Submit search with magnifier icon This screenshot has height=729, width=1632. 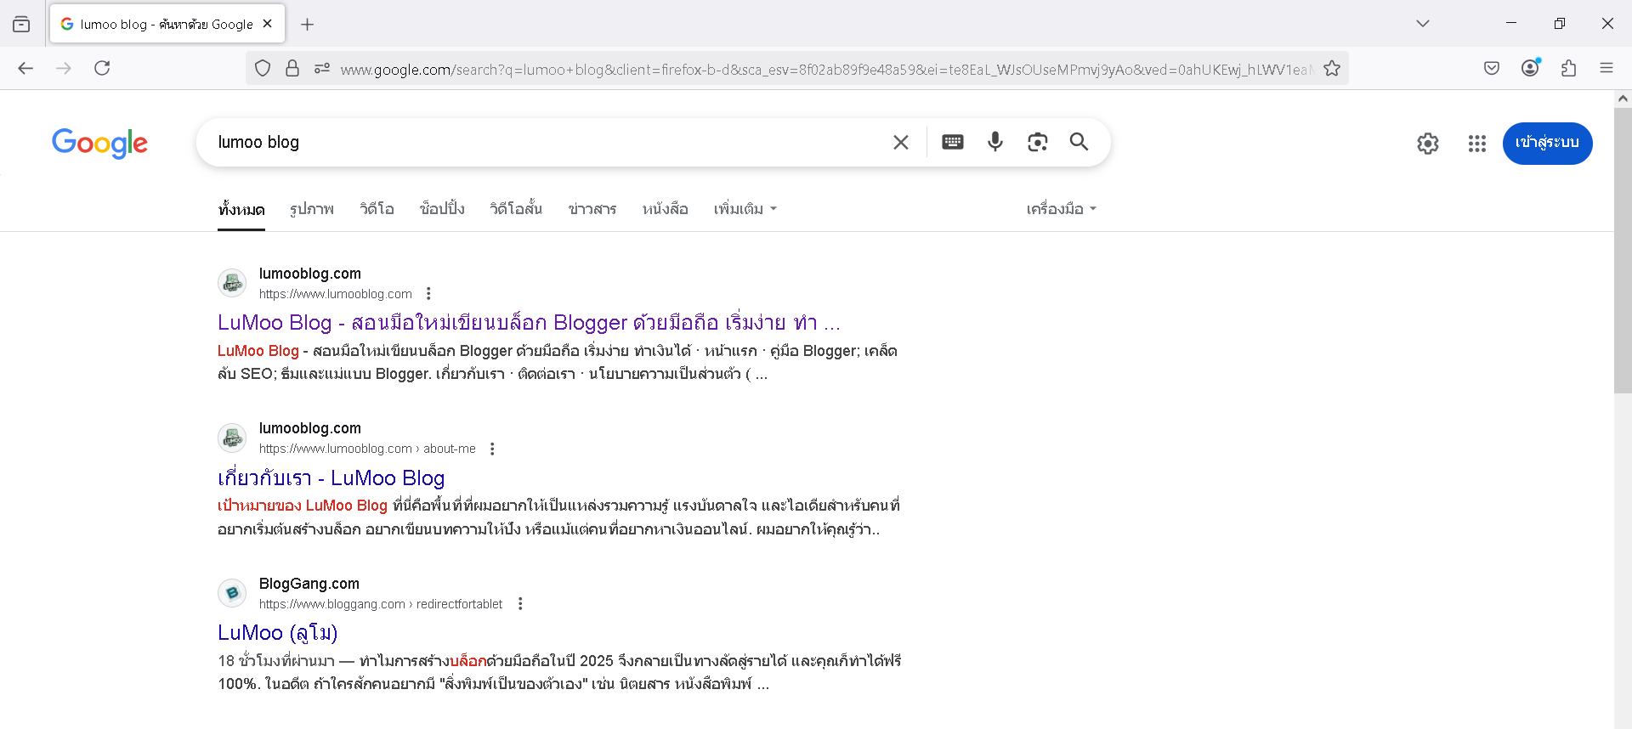pos(1079,142)
